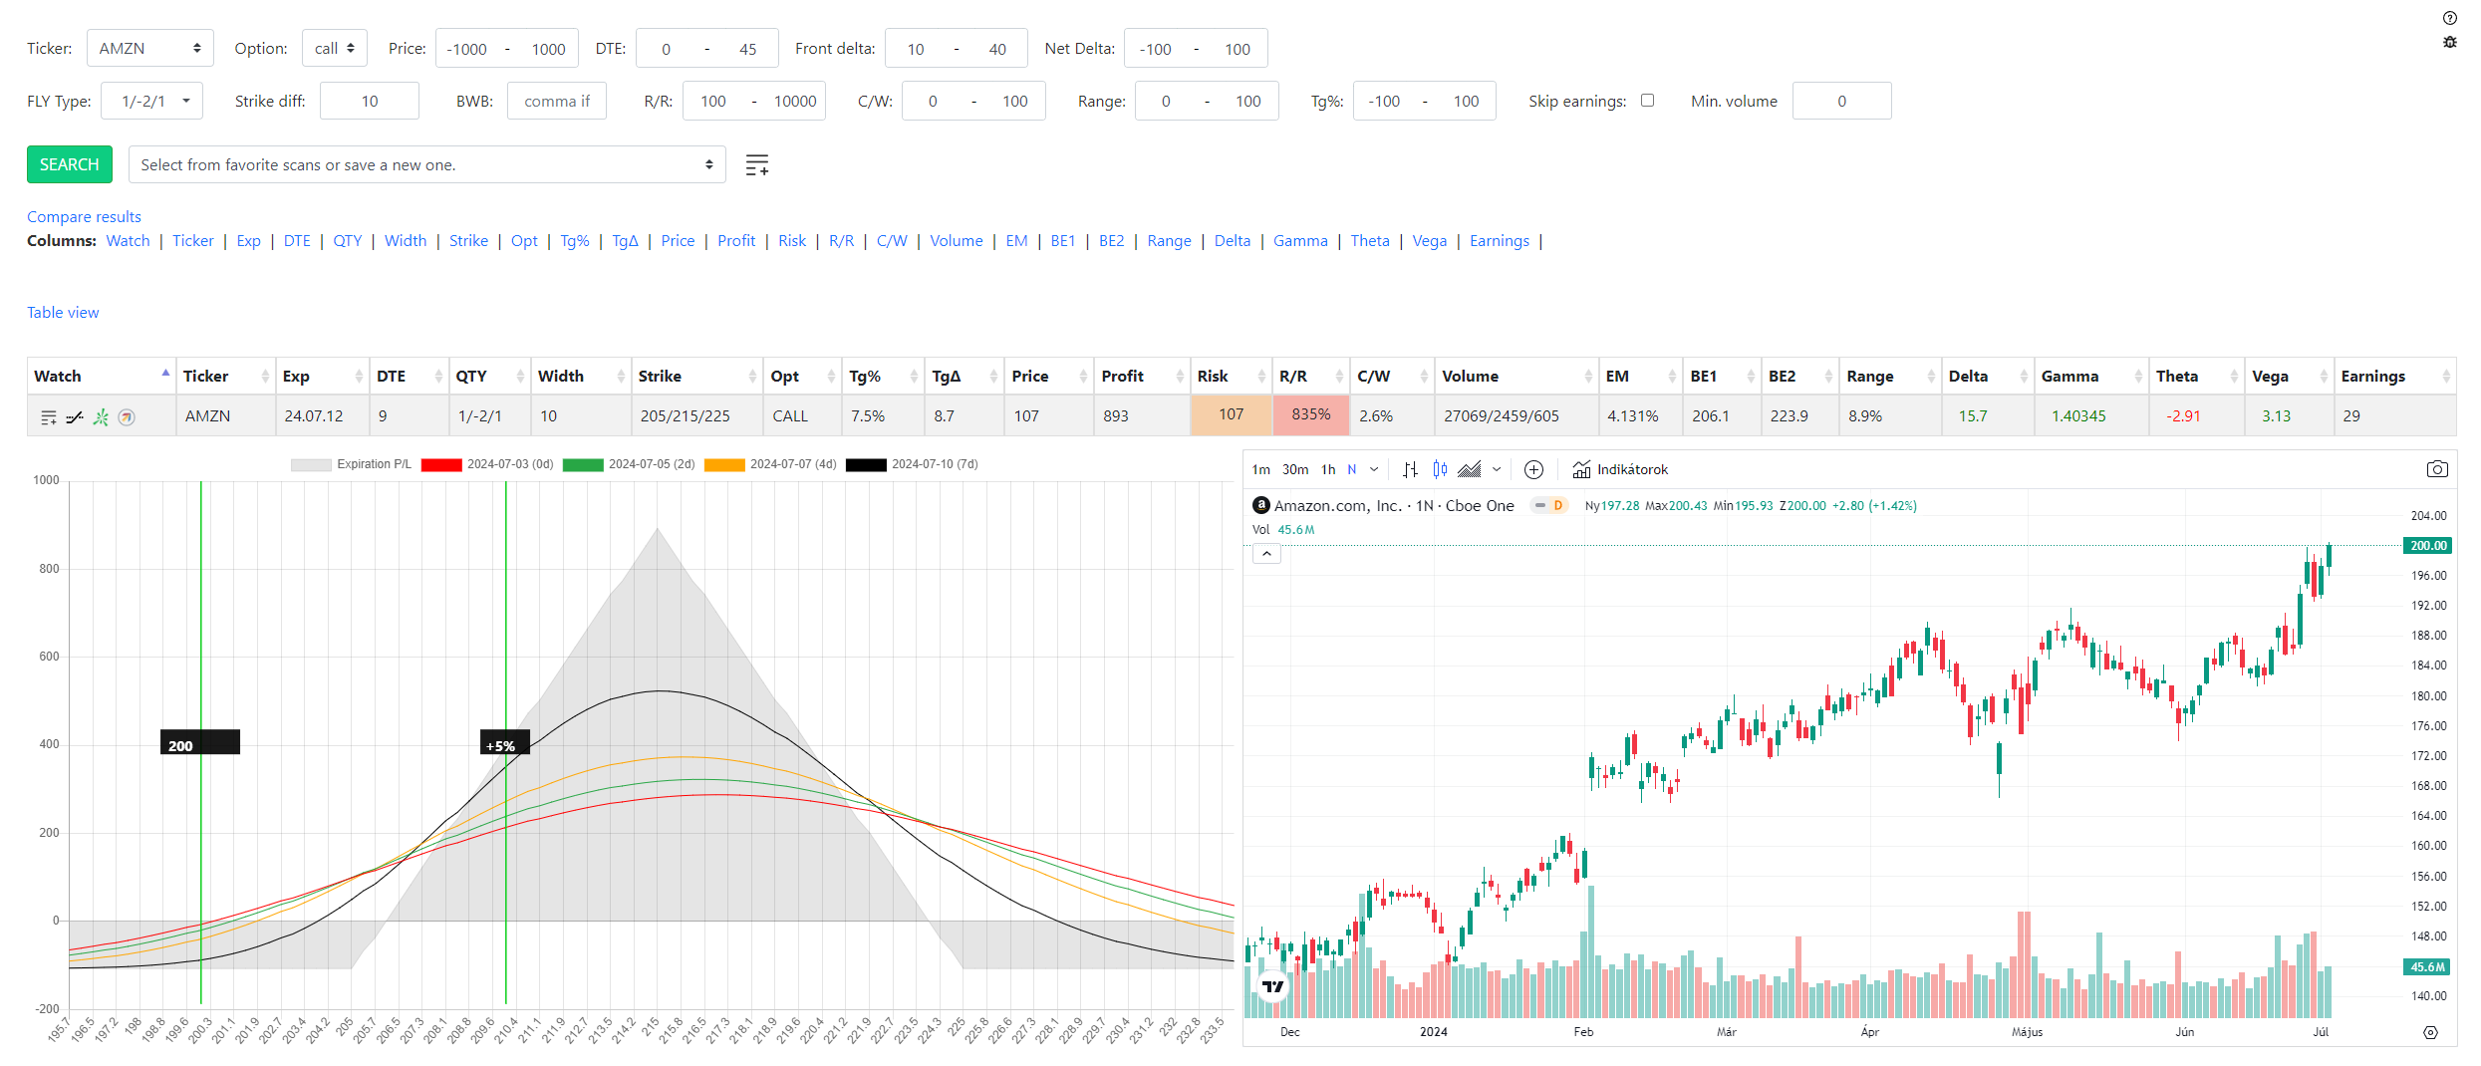Click the add-to-watchlist icon in AMZN row
This screenshot has width=2481, height=1066.
[48, 417]
